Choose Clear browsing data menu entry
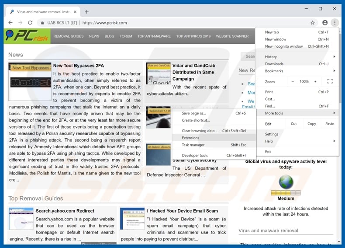This screenshot has height=248, width=345. pos(200,131)
